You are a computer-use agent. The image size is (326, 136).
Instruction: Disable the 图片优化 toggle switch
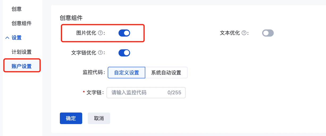click(124, 33)
